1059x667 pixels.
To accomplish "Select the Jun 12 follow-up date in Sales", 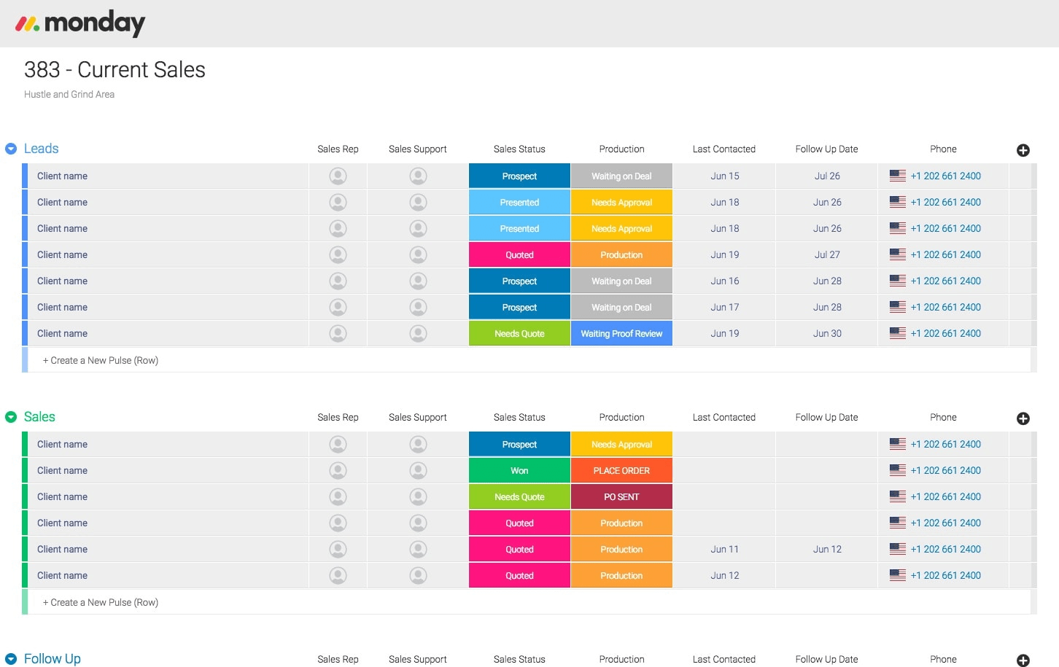I will 827,549.
